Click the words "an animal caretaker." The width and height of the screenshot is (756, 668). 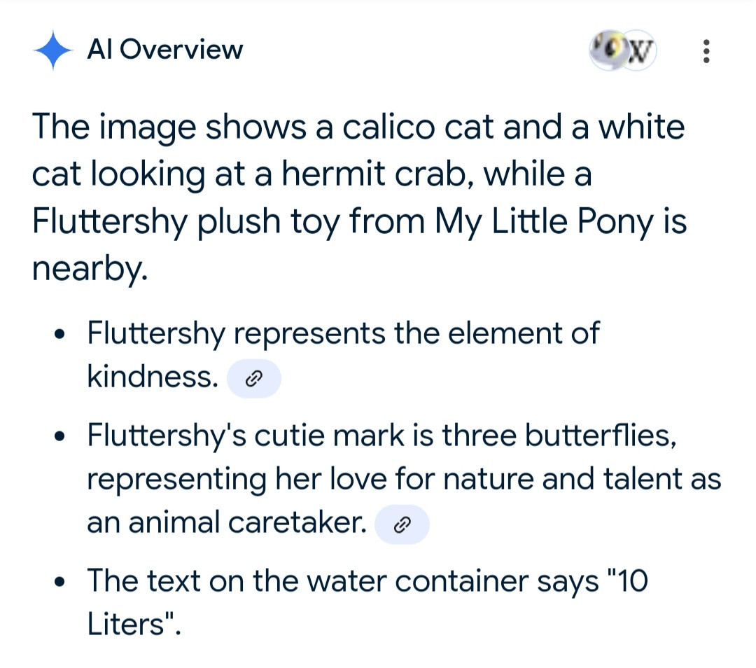click(227, 523)
